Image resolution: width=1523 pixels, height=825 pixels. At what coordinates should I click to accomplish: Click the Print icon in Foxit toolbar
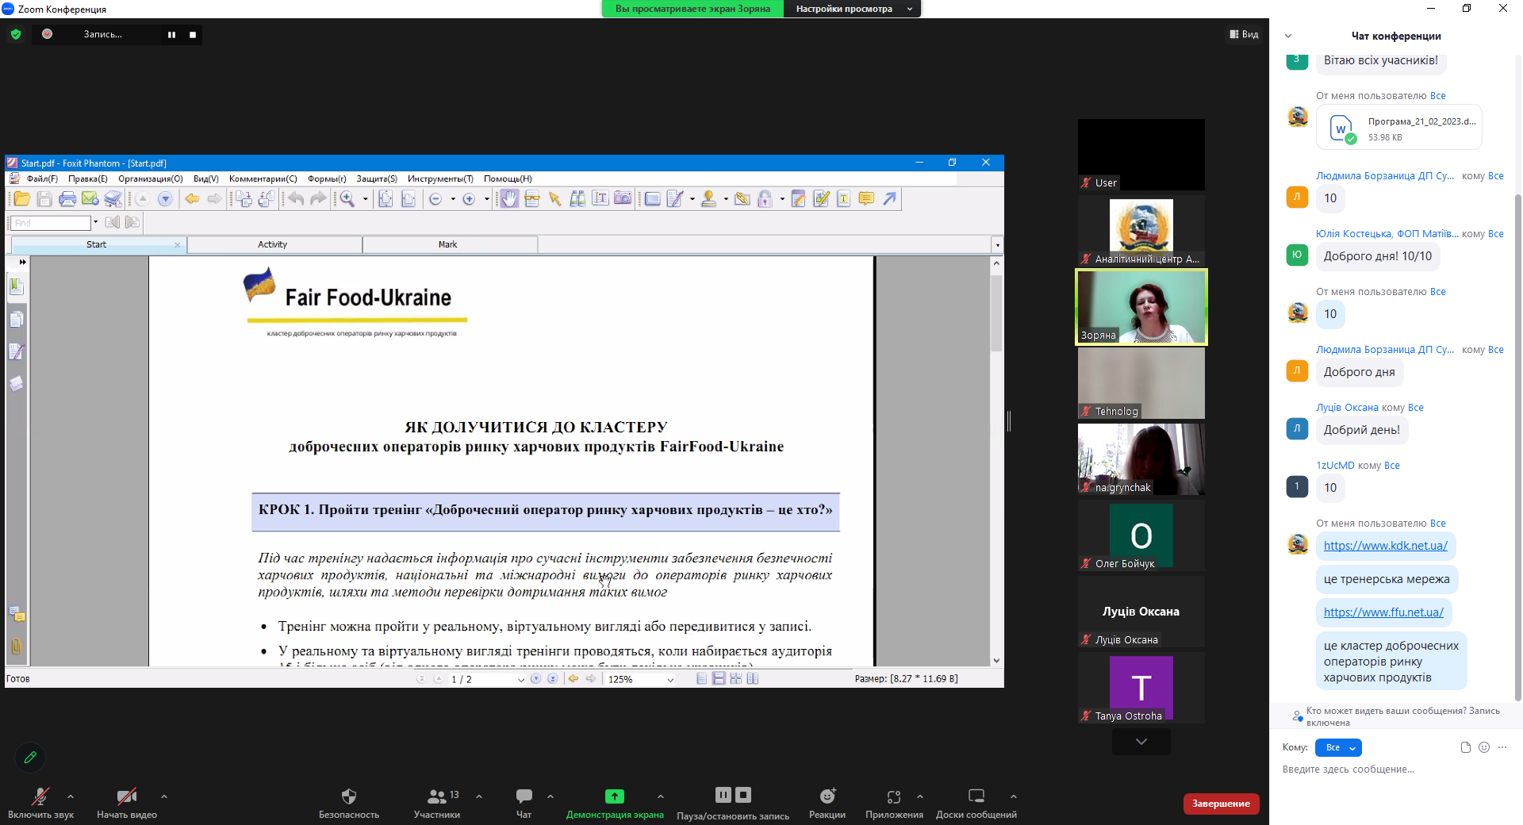(67, 199)
